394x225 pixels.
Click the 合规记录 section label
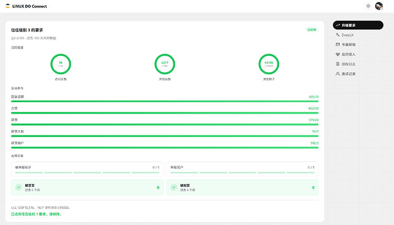(17, 156)
